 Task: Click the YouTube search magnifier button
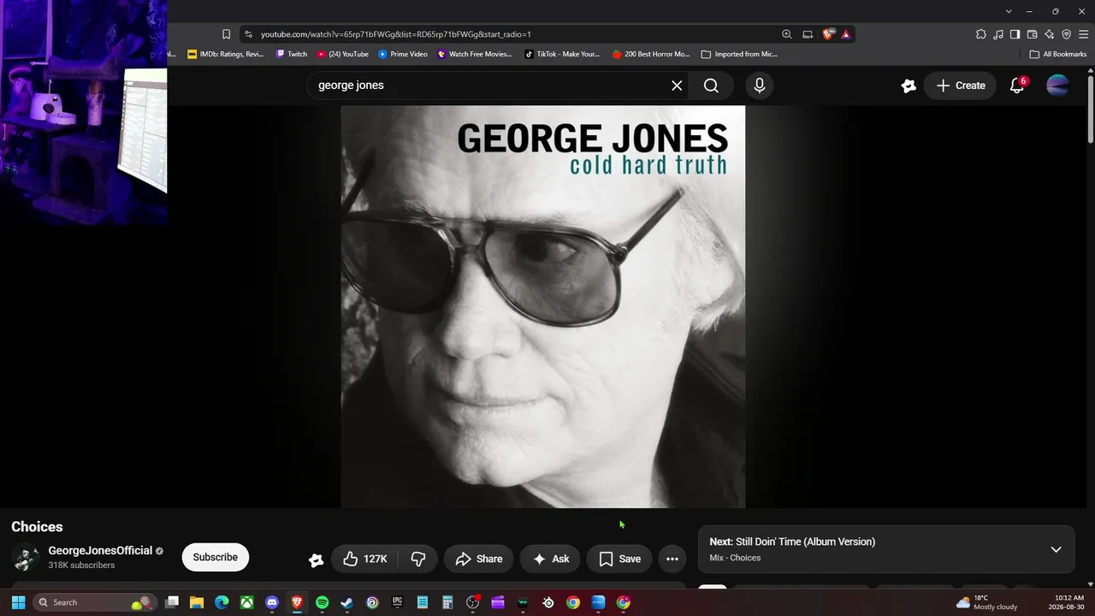click(711, 86)
